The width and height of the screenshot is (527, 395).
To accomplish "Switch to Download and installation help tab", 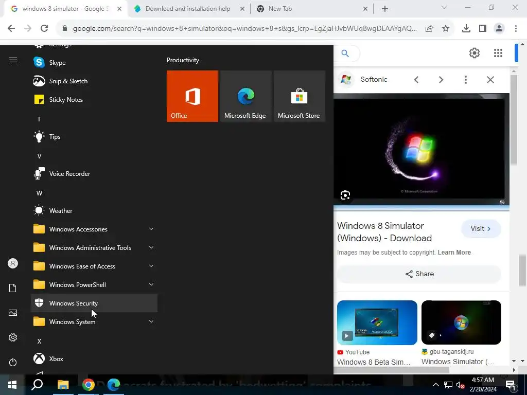I will tap(189, 9).
